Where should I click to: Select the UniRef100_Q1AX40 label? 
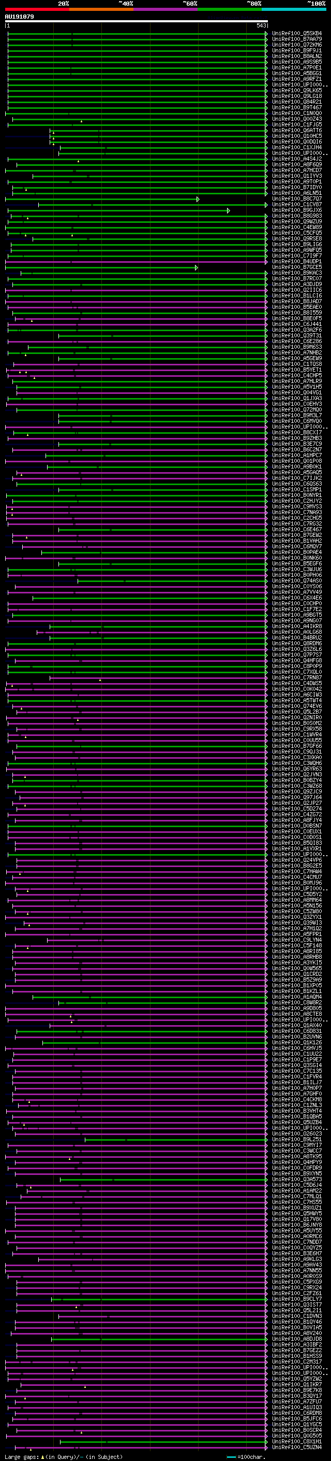click(x=296, y=1025)
